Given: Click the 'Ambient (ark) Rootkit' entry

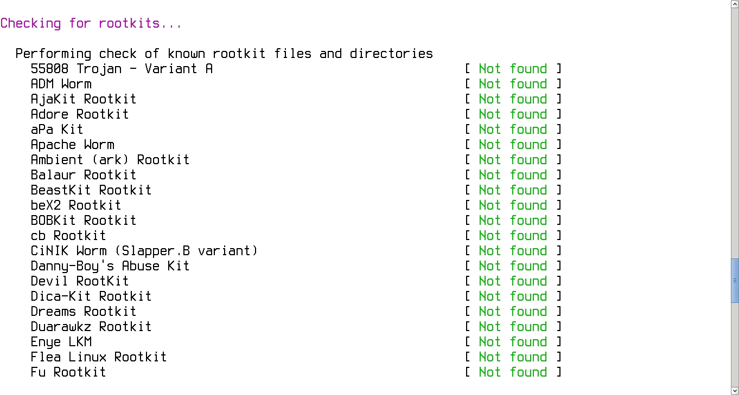Looking at the screenshot, I should pos(110,160).
